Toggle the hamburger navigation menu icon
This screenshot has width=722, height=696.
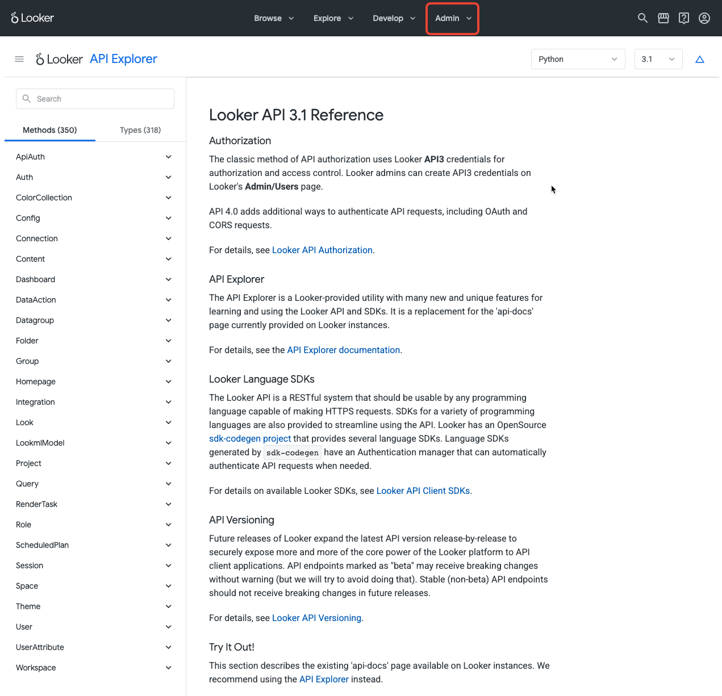click(19, 59)
